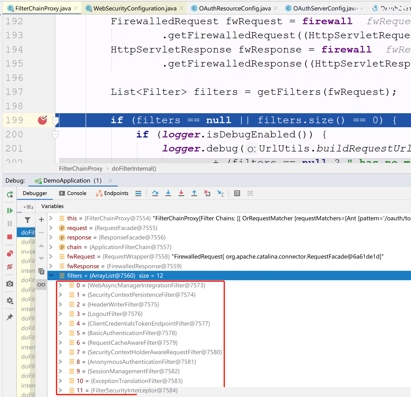
Task: Close WebSecurityConfiguration.java tab
Action: (x=181, y=8)
